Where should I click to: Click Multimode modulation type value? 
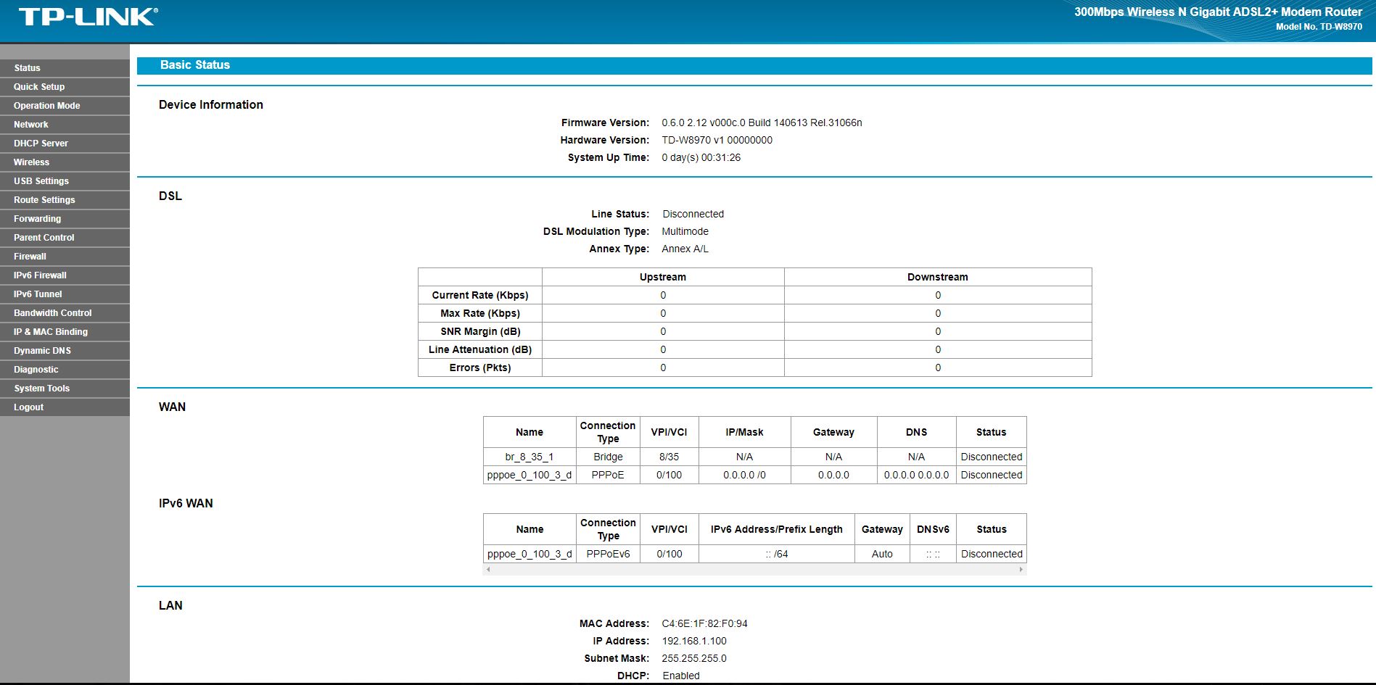click(685, 231)
